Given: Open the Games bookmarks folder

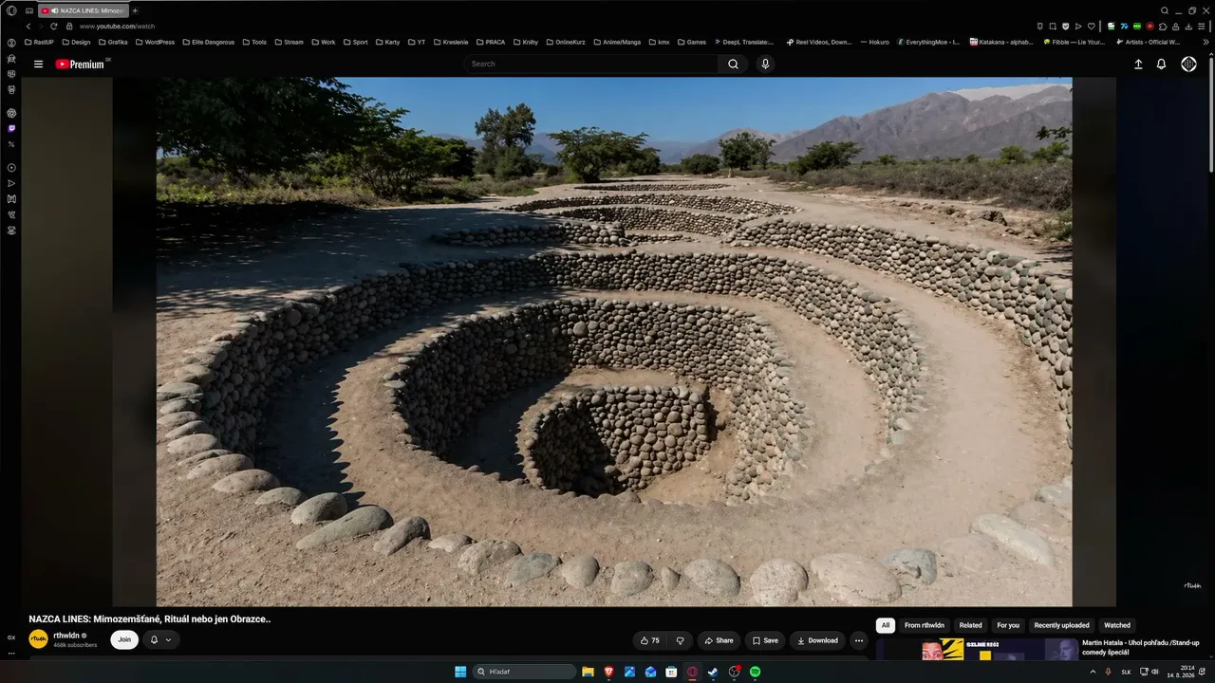Looking at the screenshot, I should tap(691, 42).
